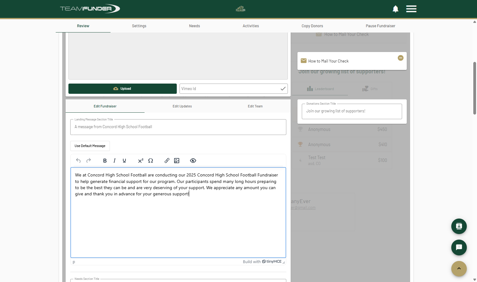Open the contacts floating button
Screen dimensions: 477x282
459,226
